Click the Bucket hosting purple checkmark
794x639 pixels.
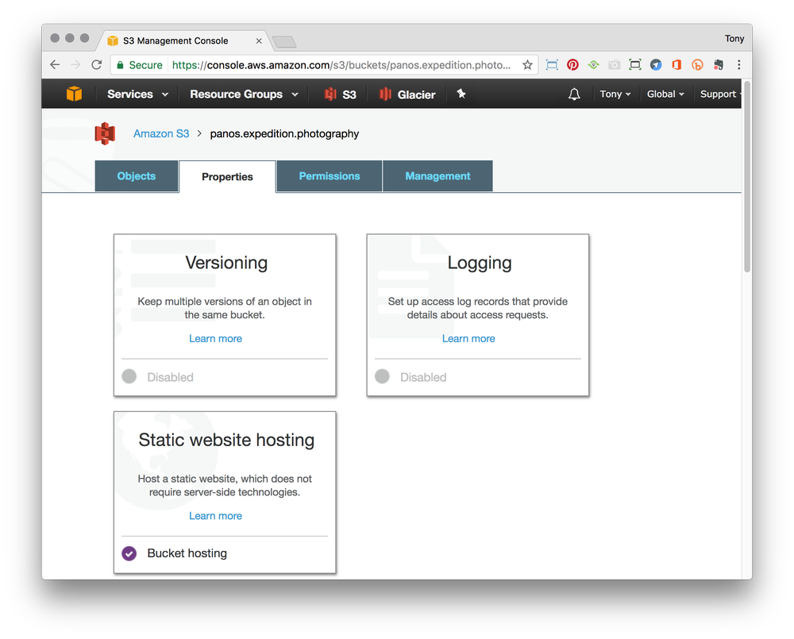click(129, 553)
